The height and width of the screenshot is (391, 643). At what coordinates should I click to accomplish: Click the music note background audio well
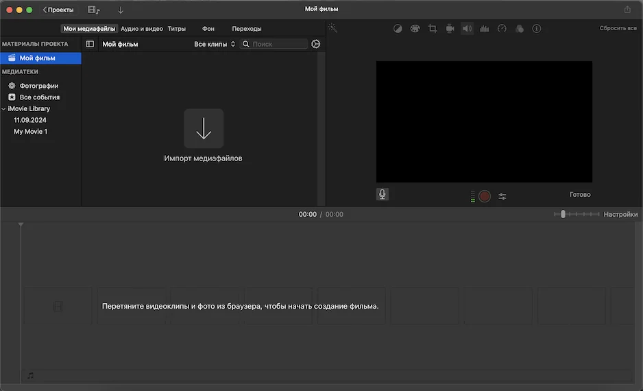[31, 375]
